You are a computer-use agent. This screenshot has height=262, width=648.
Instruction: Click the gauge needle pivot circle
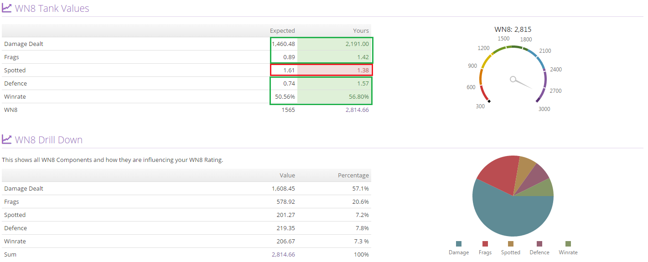tap(513, 80)
